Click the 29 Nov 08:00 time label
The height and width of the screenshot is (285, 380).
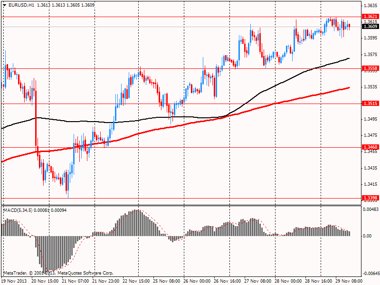(x=349, y=281)
